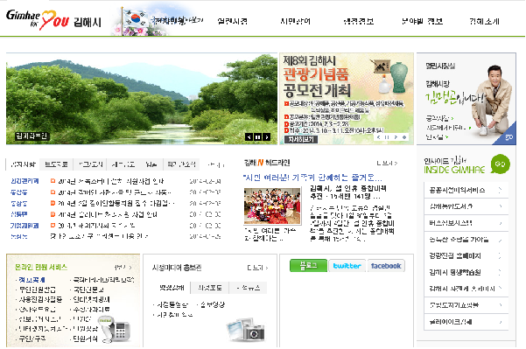Switch to the facebook tab

point(386,266)
